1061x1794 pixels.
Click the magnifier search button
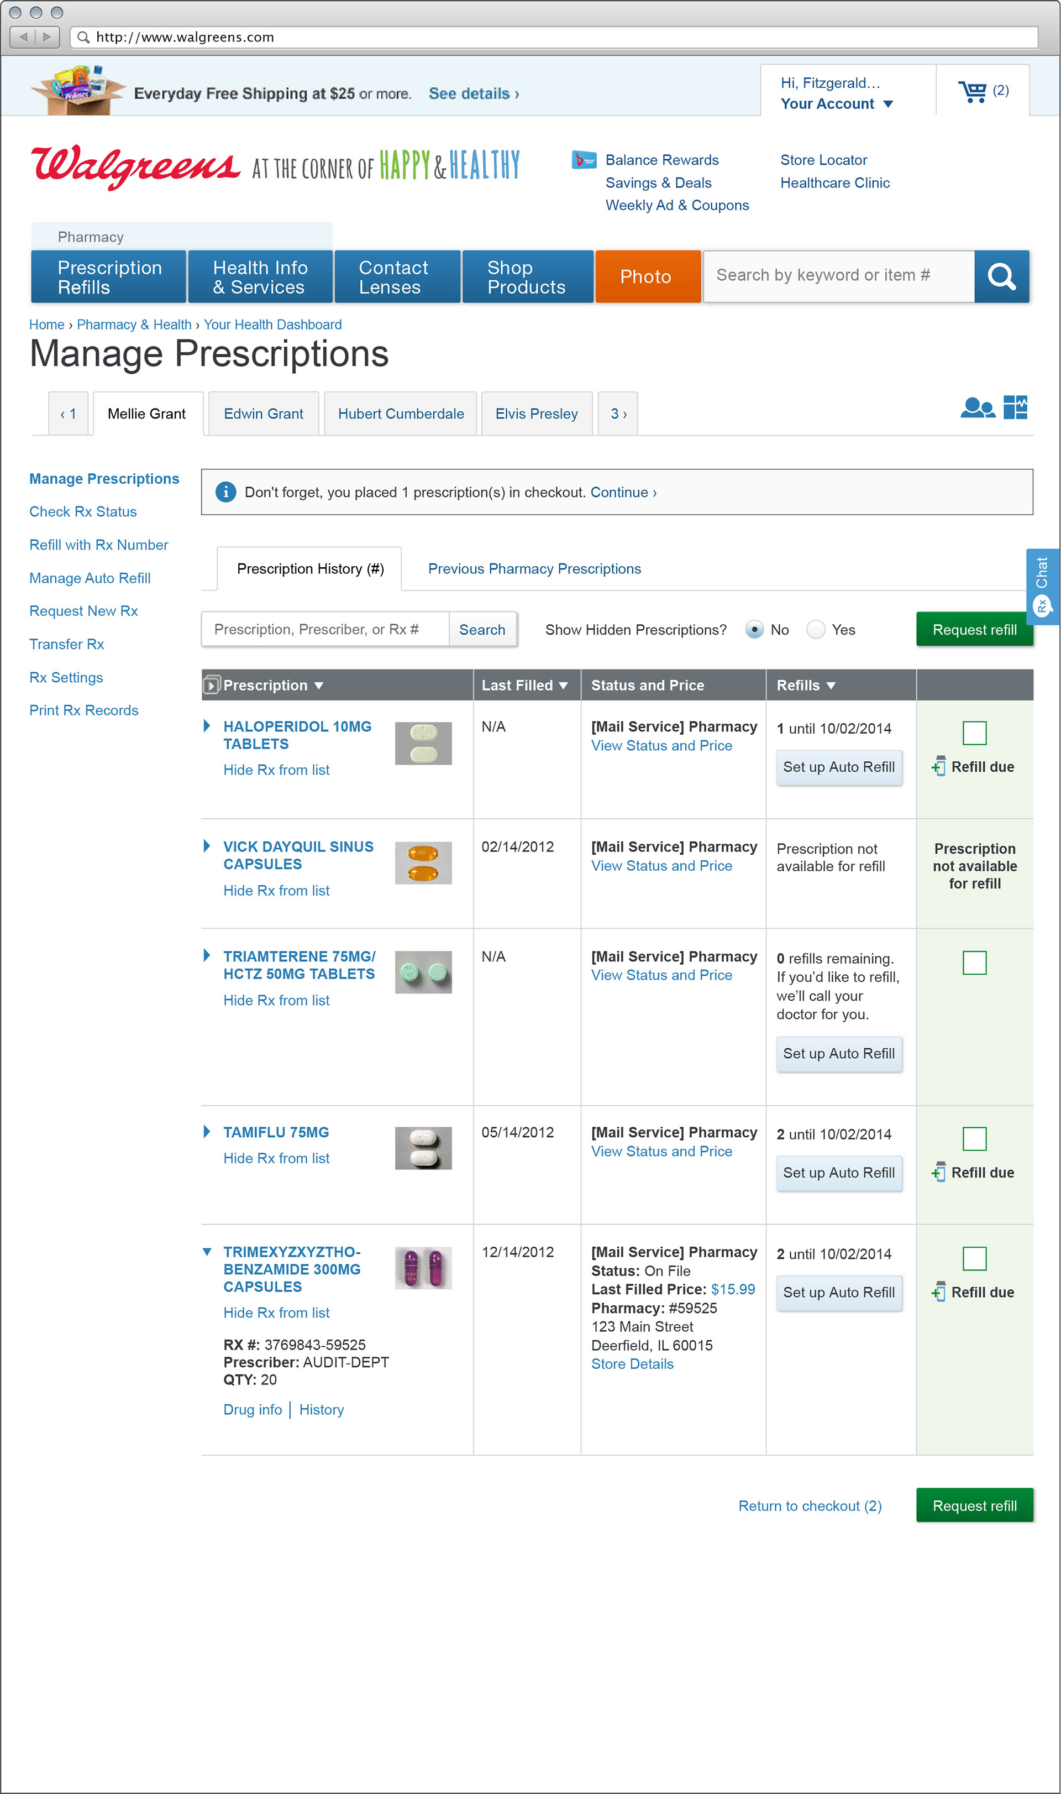point(1002,276)
